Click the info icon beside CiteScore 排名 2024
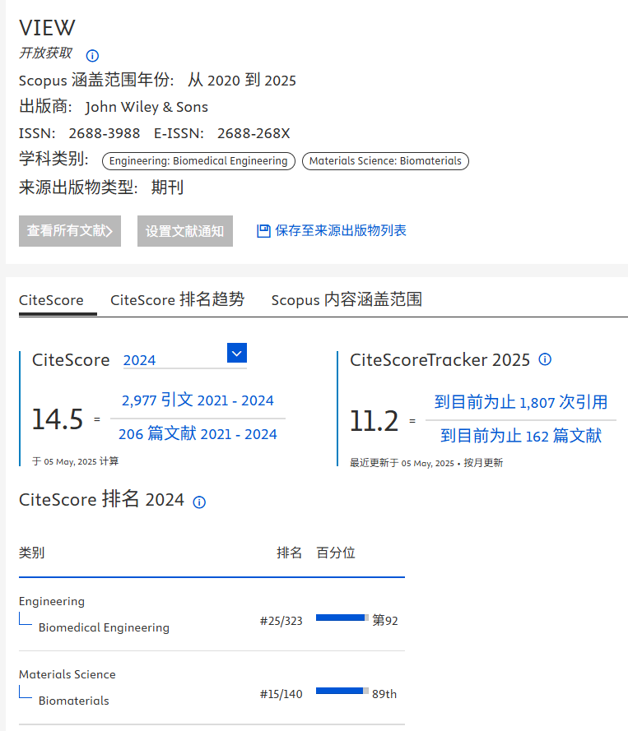 (199, 502)
